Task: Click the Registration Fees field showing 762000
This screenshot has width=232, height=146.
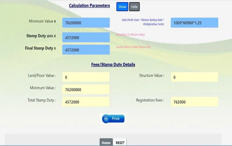Action: coord(194,102)
